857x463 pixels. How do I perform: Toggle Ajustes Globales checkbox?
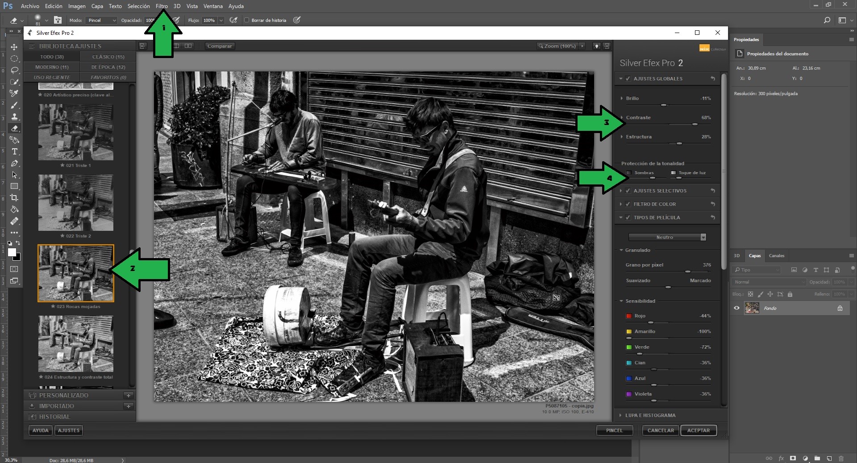pyautogui.click(x=628, y=79)
